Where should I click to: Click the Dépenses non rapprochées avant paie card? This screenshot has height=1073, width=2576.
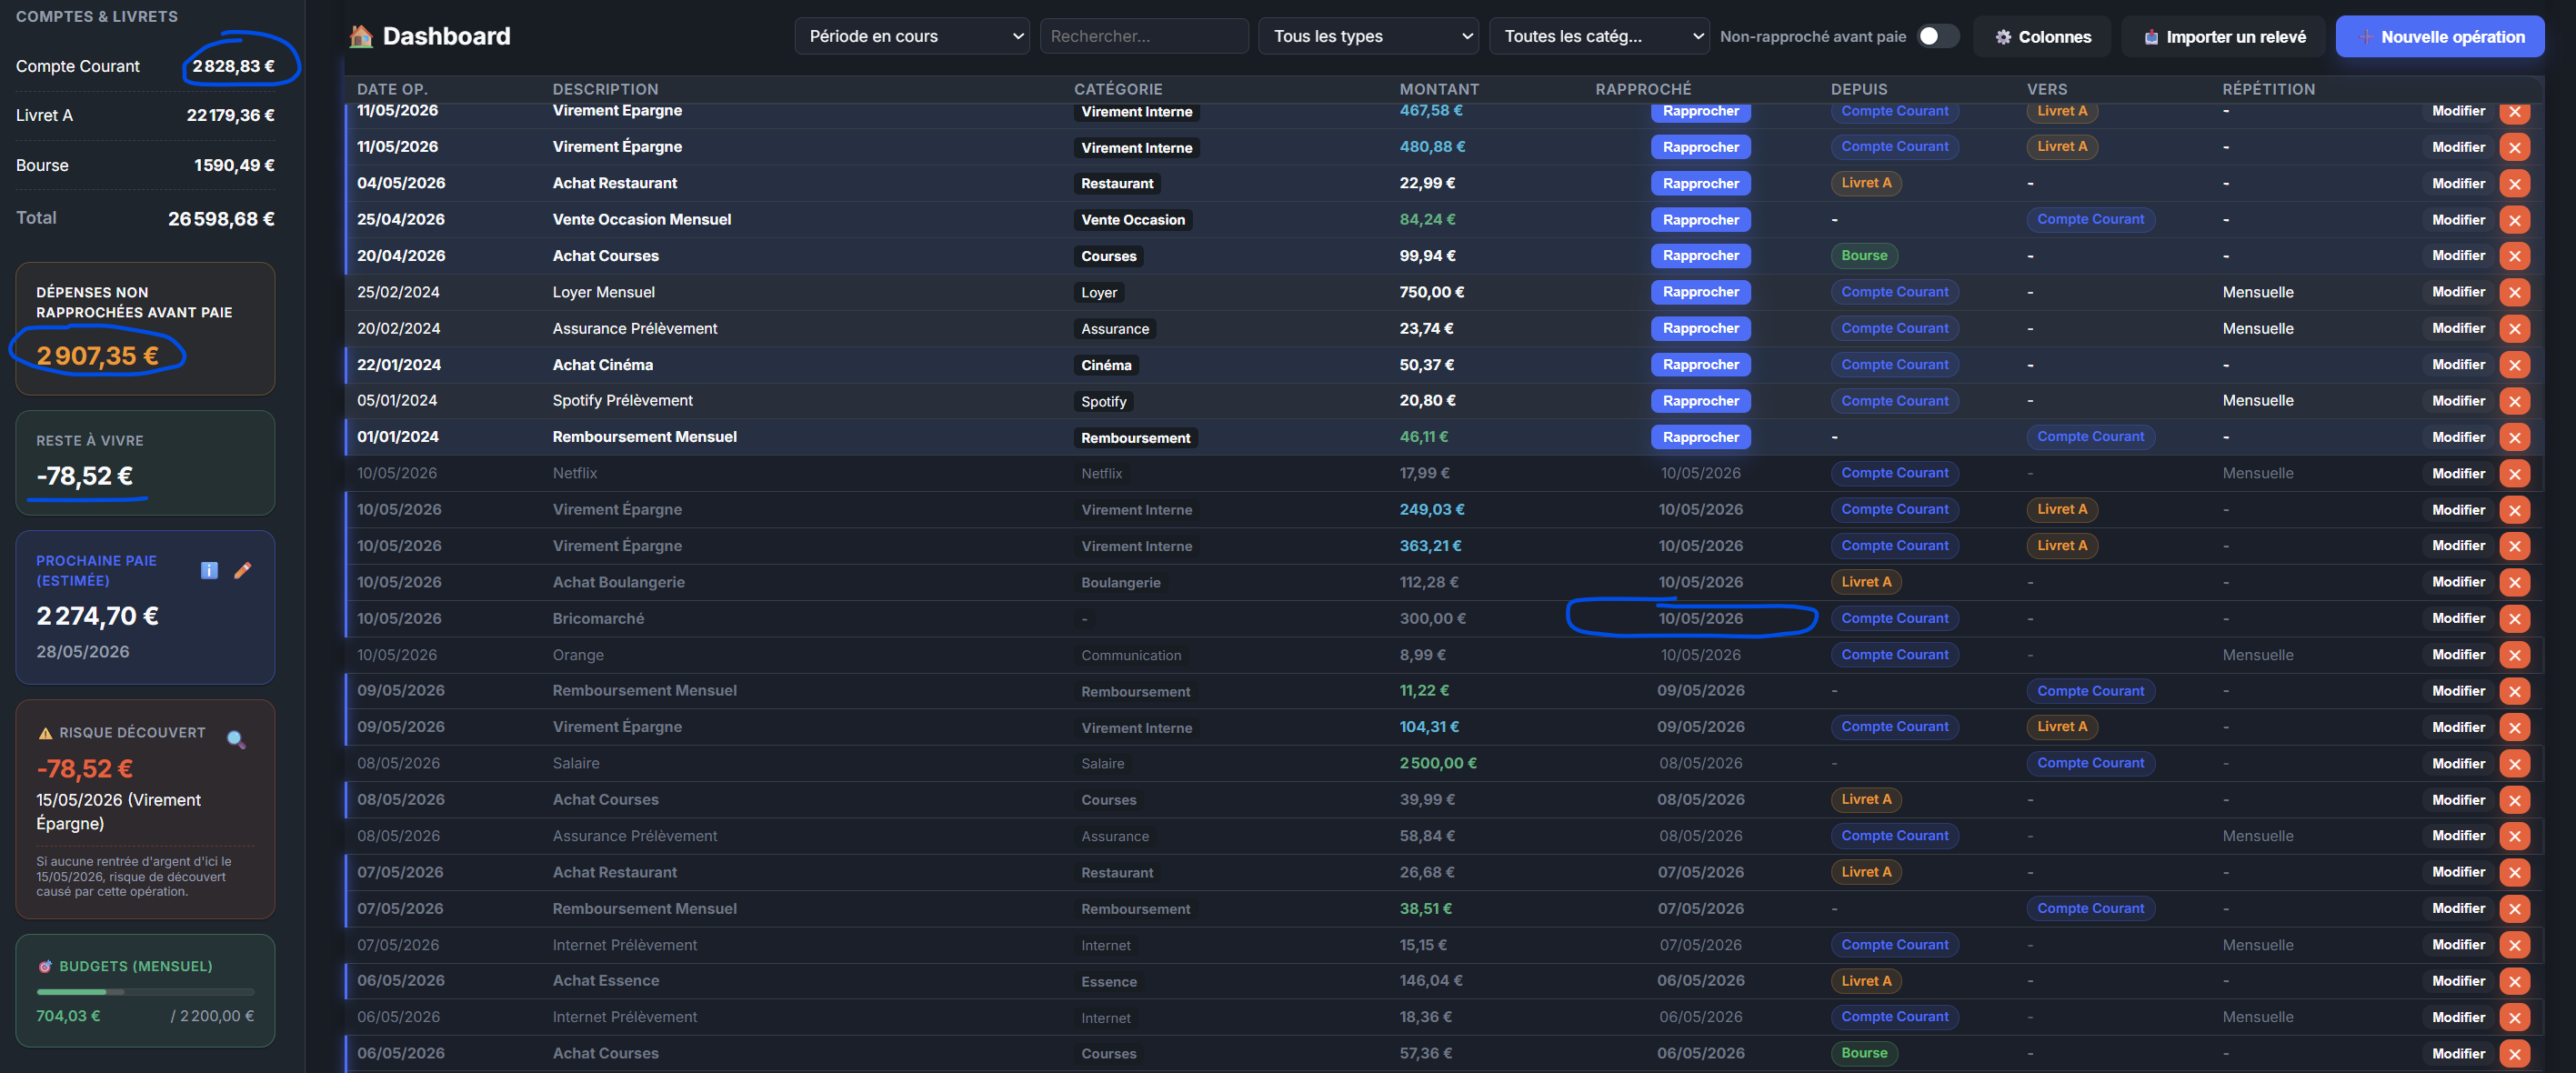(x=145, y=328)
